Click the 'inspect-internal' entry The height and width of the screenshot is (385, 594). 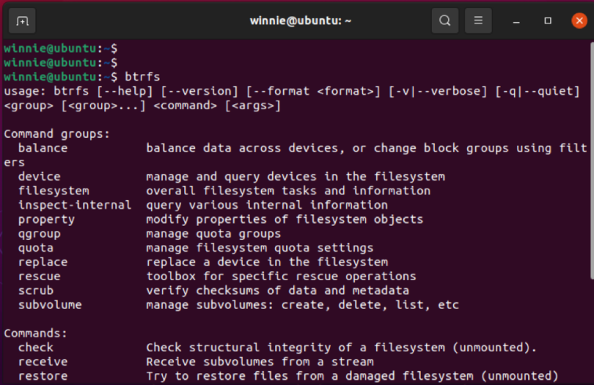tap(75, 205)
